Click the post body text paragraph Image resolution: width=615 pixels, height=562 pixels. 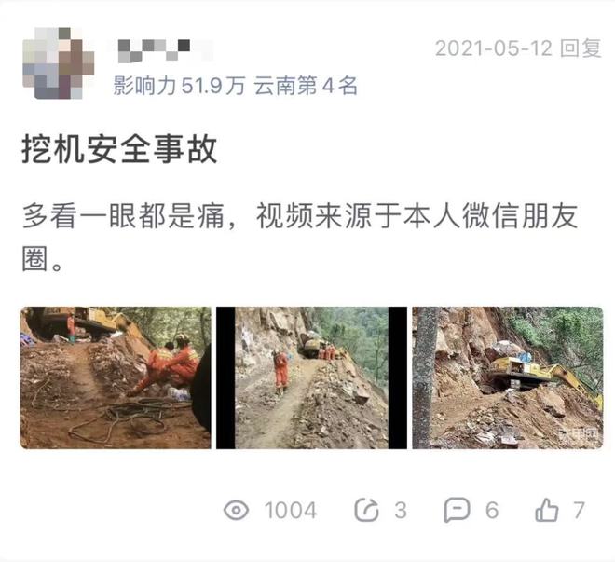(300, 237)
